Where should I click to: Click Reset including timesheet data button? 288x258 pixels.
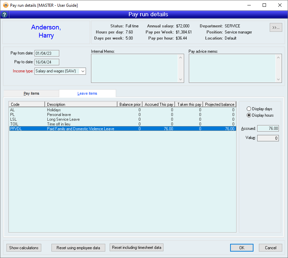tap(137, 248)
